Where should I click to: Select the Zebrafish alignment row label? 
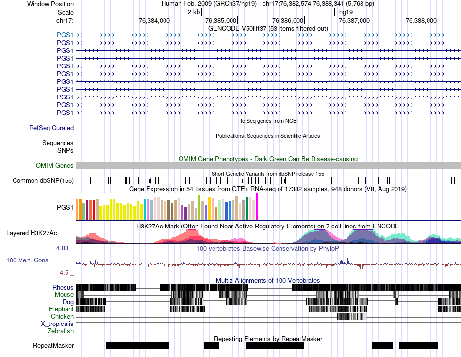(61, 331)
